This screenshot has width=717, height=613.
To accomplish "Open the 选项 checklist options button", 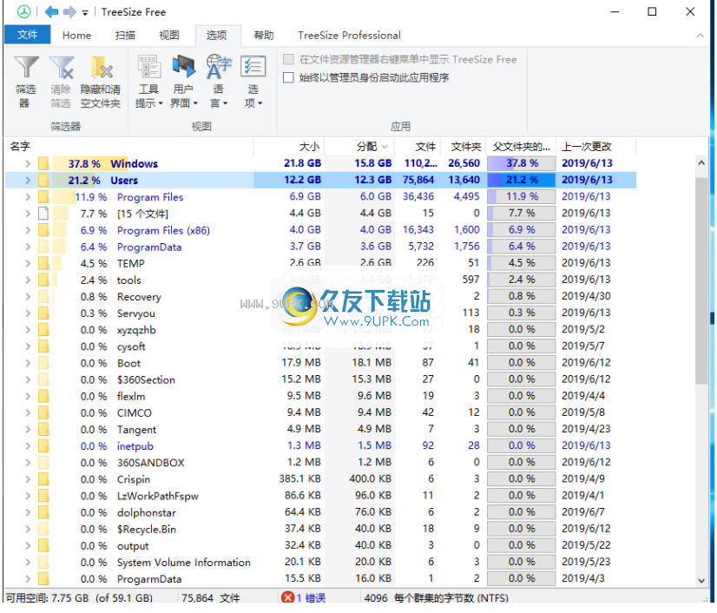I will (253, 82).
